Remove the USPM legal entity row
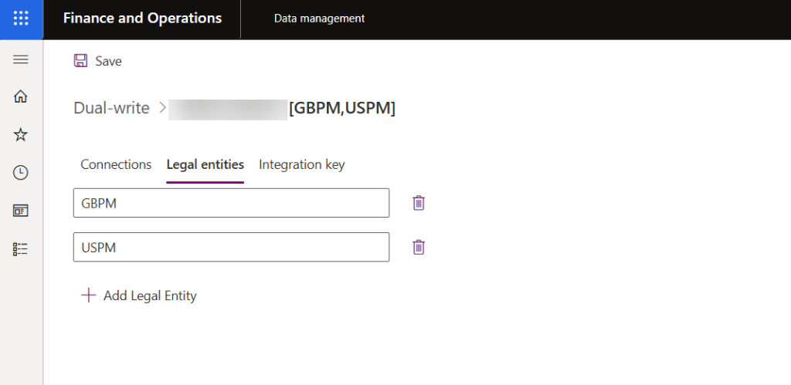The image size is (791, 385). [x=419, y=247]
